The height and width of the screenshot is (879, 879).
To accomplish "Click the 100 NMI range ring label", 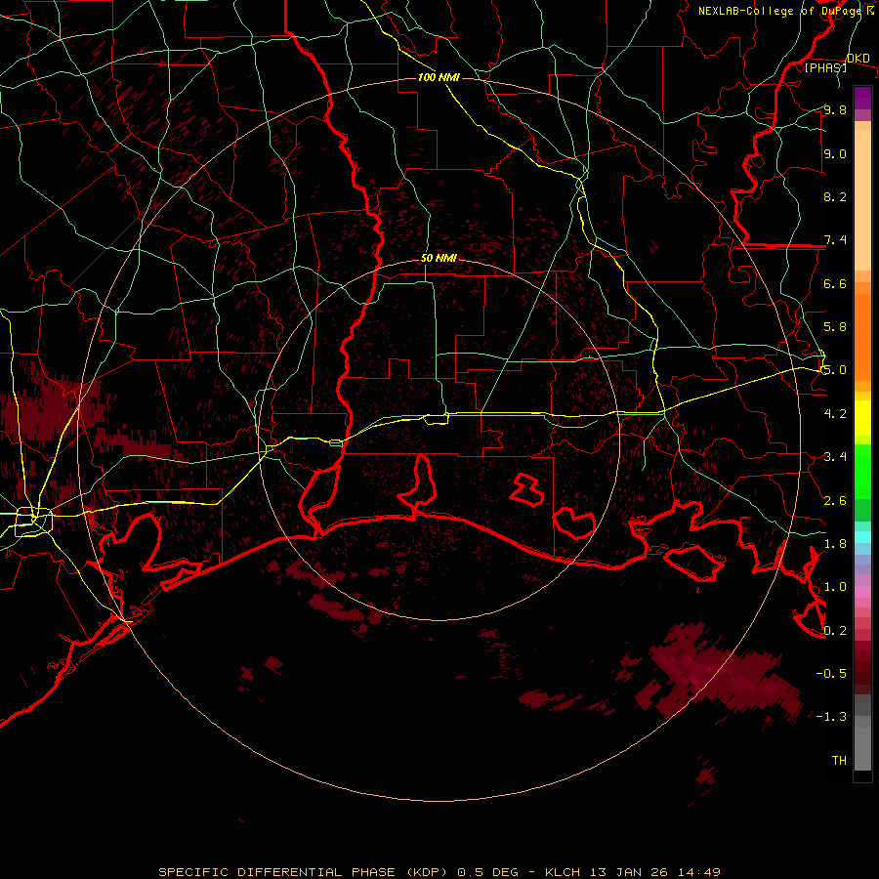I will coord(439,77).
